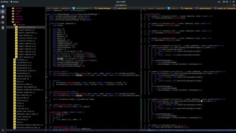Click the GameScene breadcrumb in right pane

click(x=188, y=8)
